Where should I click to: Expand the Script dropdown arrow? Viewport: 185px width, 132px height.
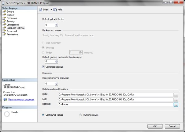tap(51, 10)
